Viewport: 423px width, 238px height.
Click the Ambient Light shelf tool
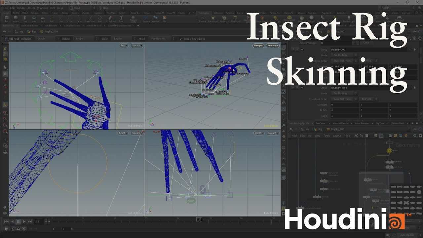pos(348,19)
